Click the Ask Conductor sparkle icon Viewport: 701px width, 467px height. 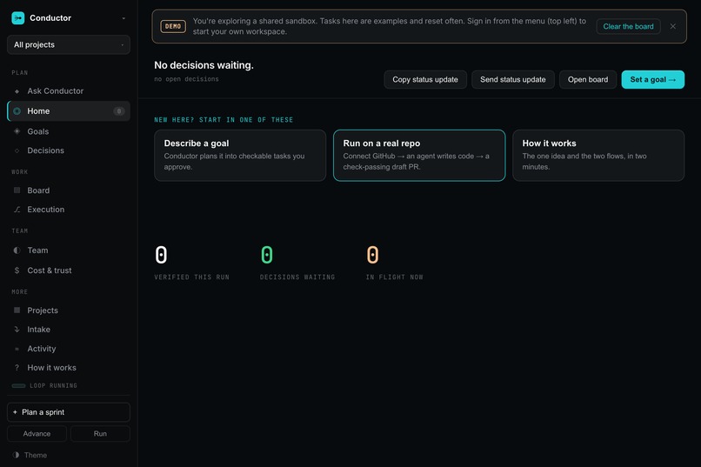coord(17,91)
